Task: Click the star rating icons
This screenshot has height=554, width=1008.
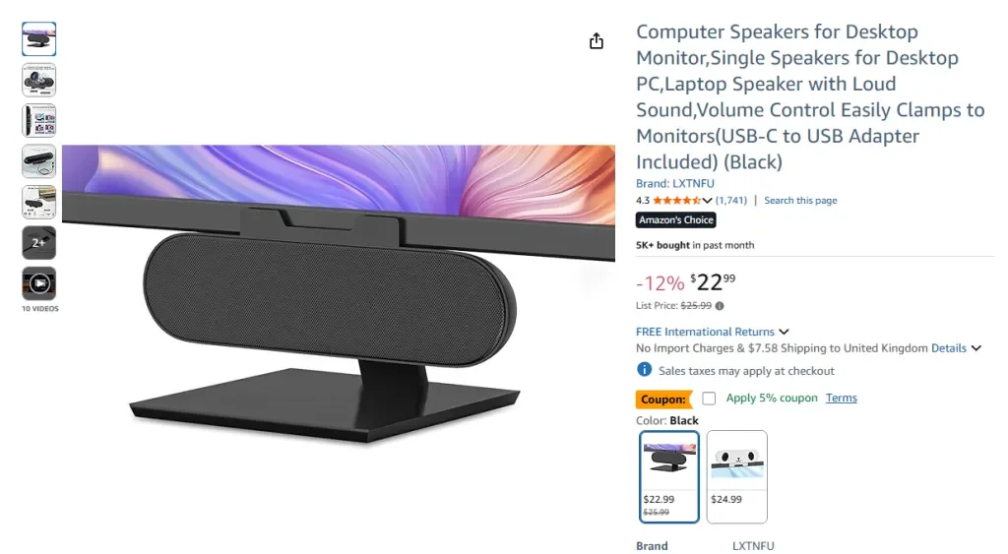Action: (676, 201)
